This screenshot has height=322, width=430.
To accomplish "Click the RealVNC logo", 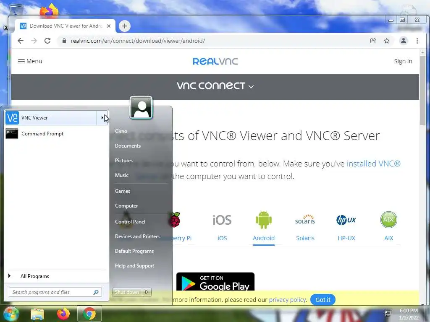I will 215,61.
